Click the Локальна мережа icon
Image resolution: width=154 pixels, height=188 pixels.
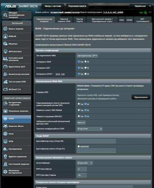point(5,111)
